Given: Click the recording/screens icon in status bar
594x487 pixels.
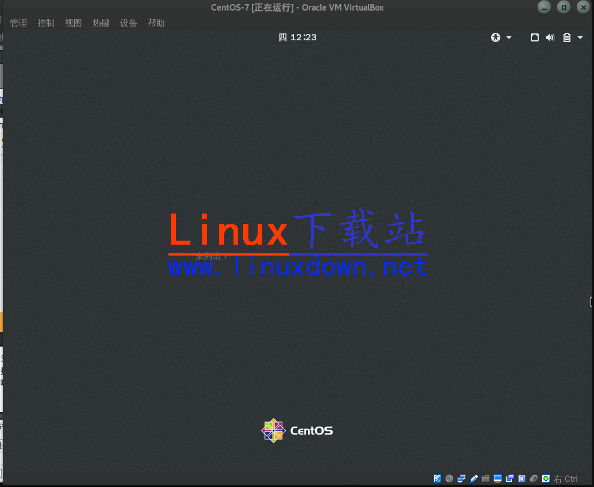Looking at the screenshot, I should pos(509,478).
